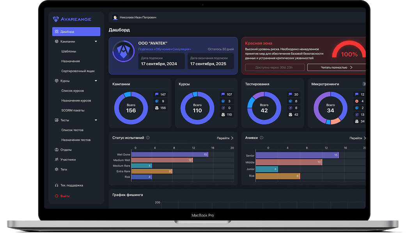Expand the Тесты dropdown arrow
This screenshot has height=233, width=406.
point(96,120)
